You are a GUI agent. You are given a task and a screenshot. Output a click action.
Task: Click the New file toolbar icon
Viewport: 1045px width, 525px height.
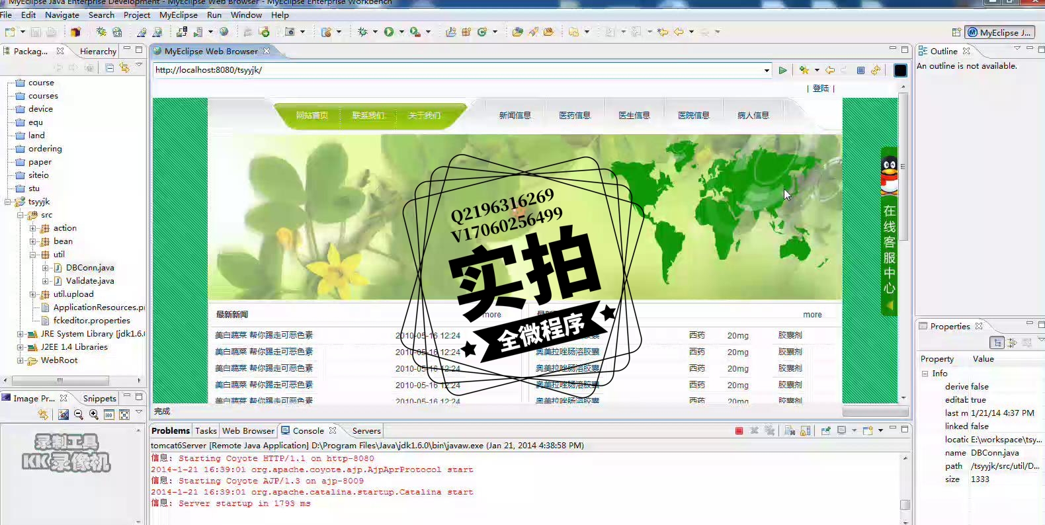point(10,32)
